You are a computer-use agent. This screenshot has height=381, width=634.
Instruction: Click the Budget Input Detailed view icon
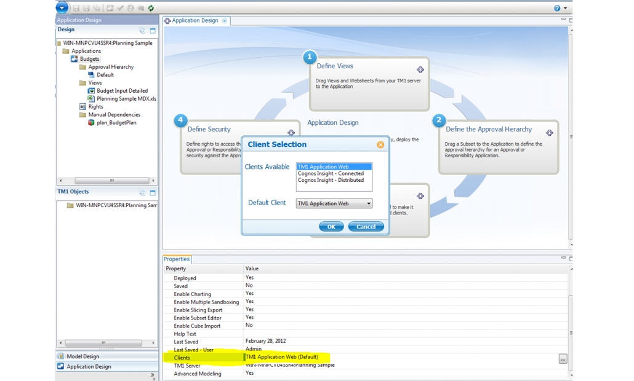91,91
